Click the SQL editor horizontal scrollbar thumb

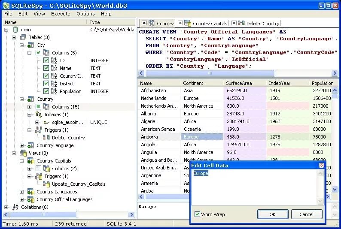coord(210,73)
